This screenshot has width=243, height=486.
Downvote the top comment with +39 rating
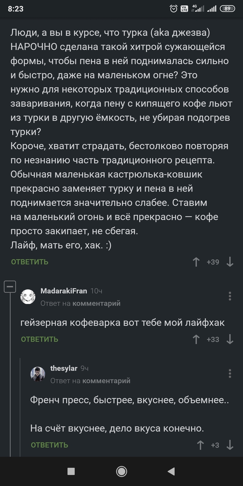point(230,262)
